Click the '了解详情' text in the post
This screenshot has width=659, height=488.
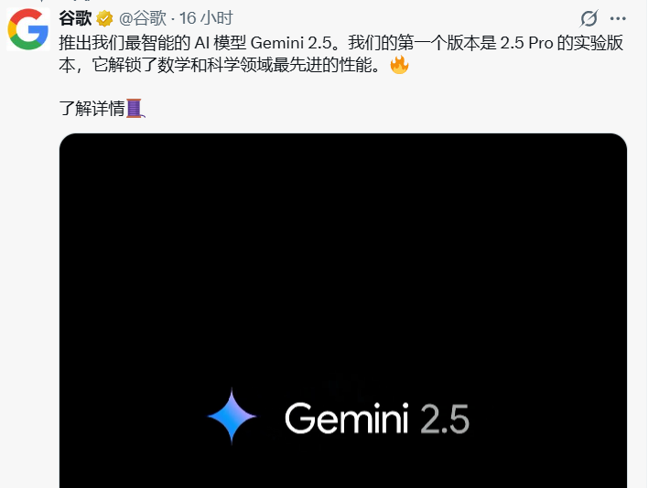(92, 108)
